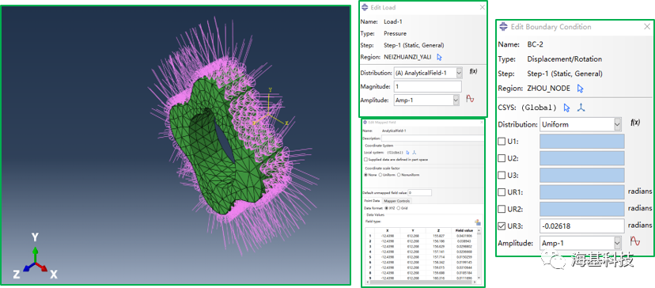Click the CSYS selection arrow icon

click(566, 108)
